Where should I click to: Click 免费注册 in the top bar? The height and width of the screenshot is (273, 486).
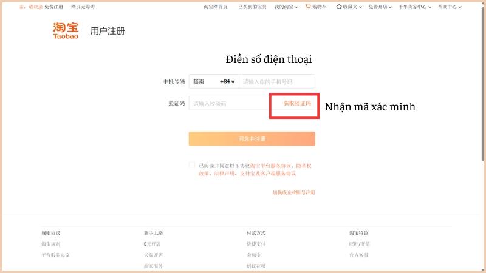[x=53, y=7]
